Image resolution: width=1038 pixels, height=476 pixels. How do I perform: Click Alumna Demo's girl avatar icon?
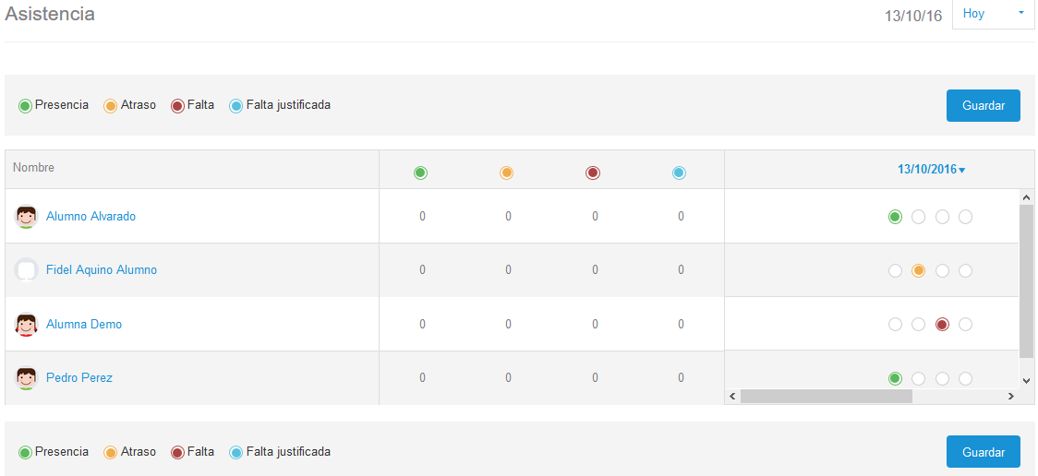click(26, 325)
